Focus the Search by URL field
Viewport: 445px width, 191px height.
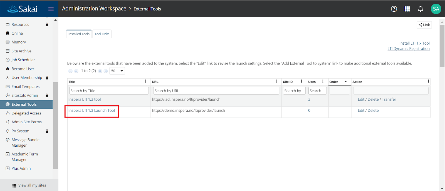click(216, 91)
